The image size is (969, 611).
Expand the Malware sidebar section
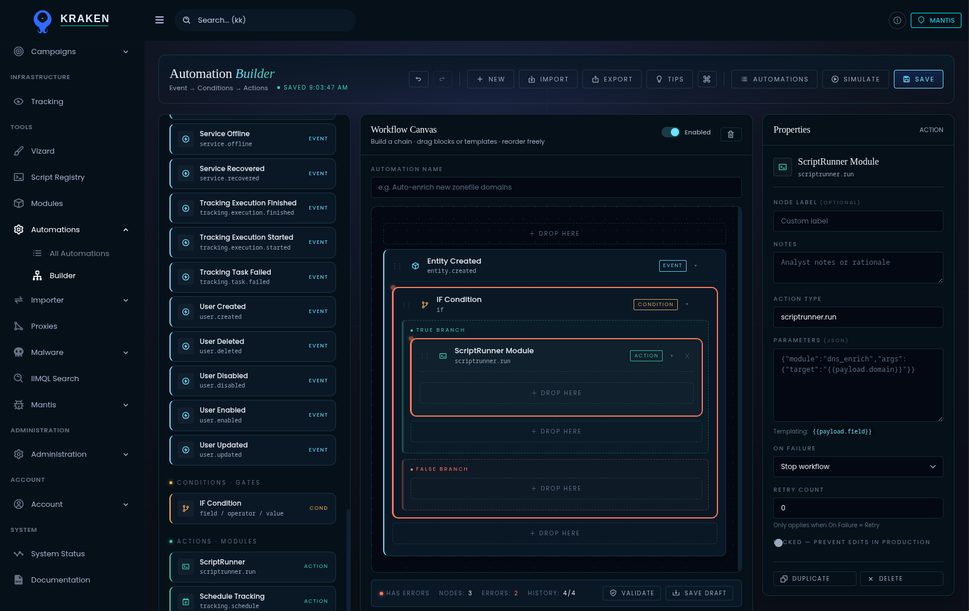[126, 353]
